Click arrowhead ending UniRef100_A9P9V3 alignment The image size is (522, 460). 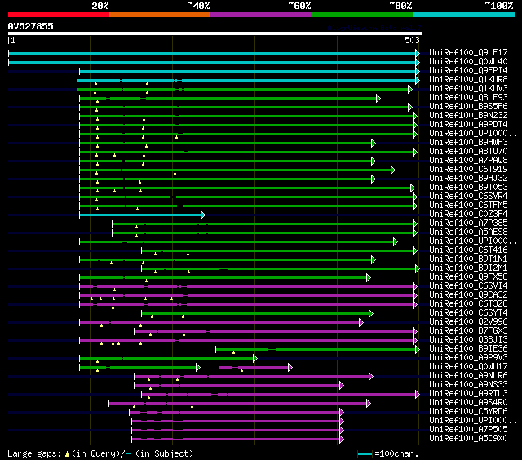255,359
